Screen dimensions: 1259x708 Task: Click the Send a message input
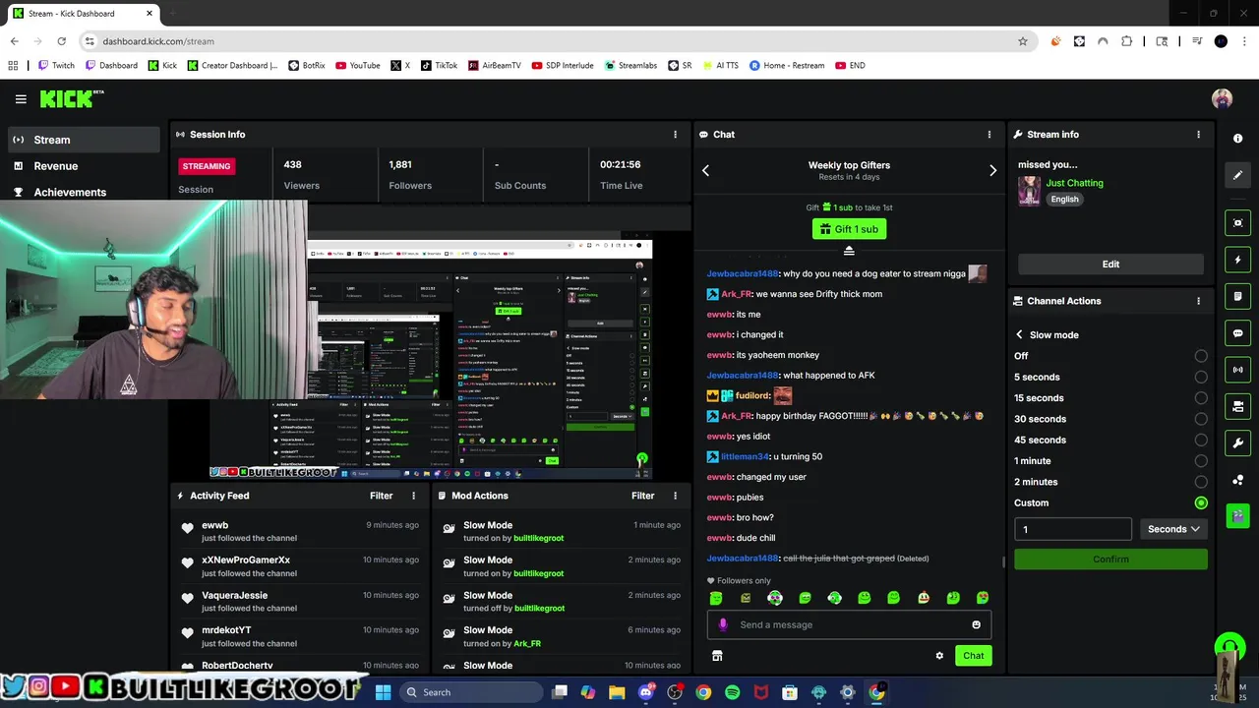[849, 624]
